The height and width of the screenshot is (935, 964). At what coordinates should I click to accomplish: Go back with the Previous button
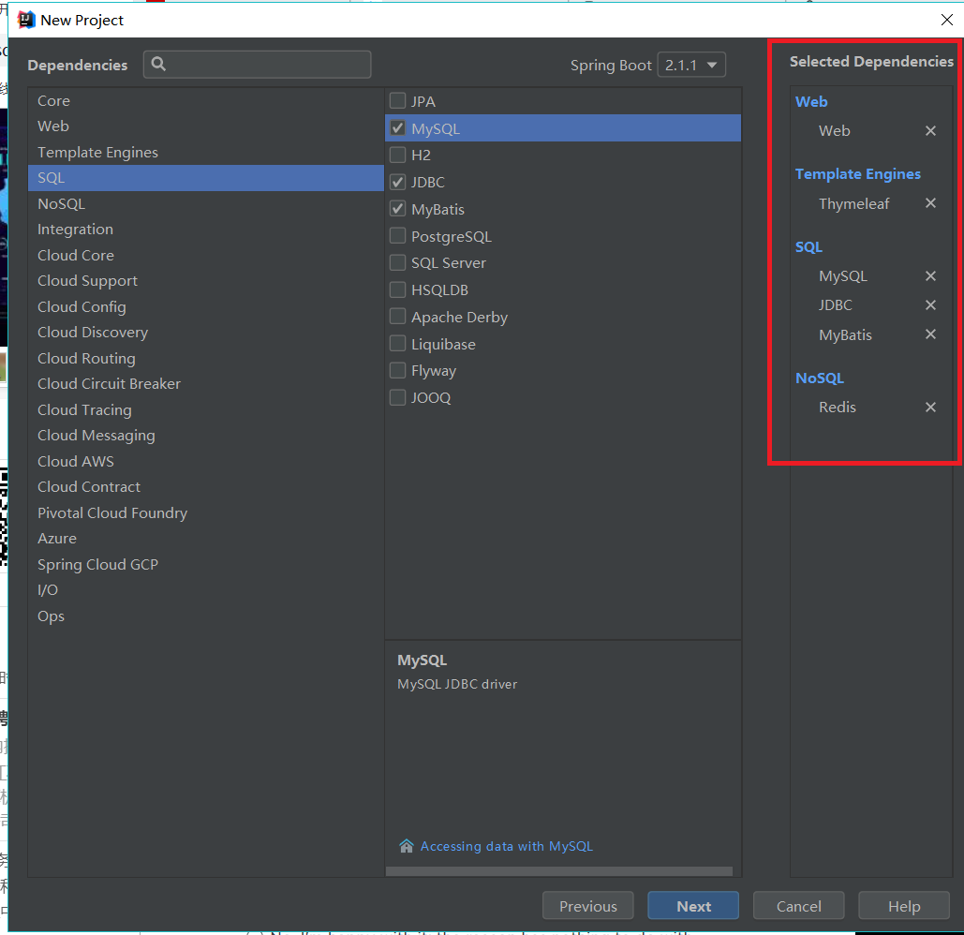click(x=587, y=906)
